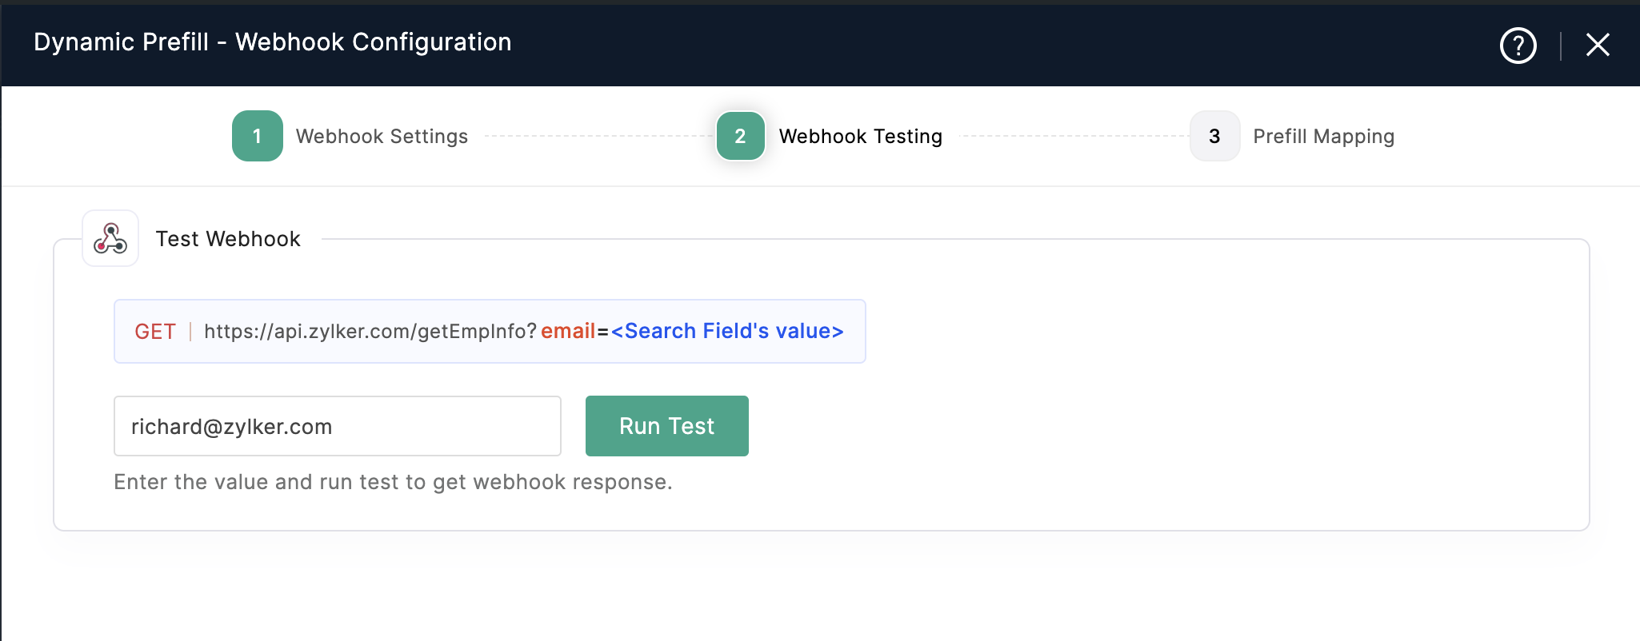Close the Webhook Configuration dialog
The height and width of the screenshot is (641, 1640).
(1597, 46)
